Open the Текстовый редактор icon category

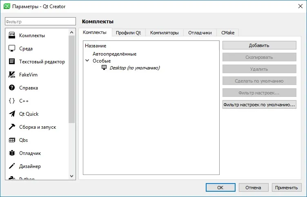point(12,62)
